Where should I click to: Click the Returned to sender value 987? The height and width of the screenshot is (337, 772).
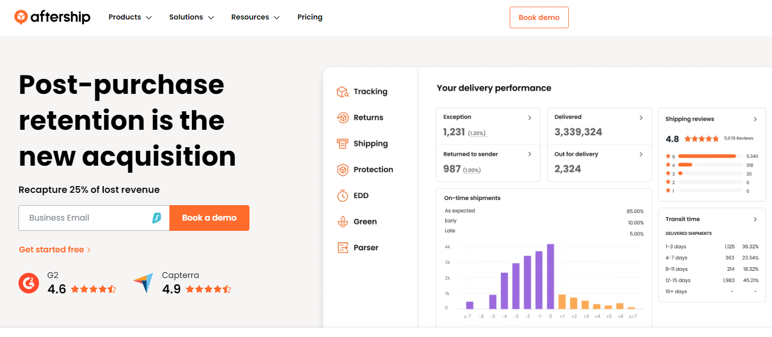pyautogui.click(x=452, y=169)
